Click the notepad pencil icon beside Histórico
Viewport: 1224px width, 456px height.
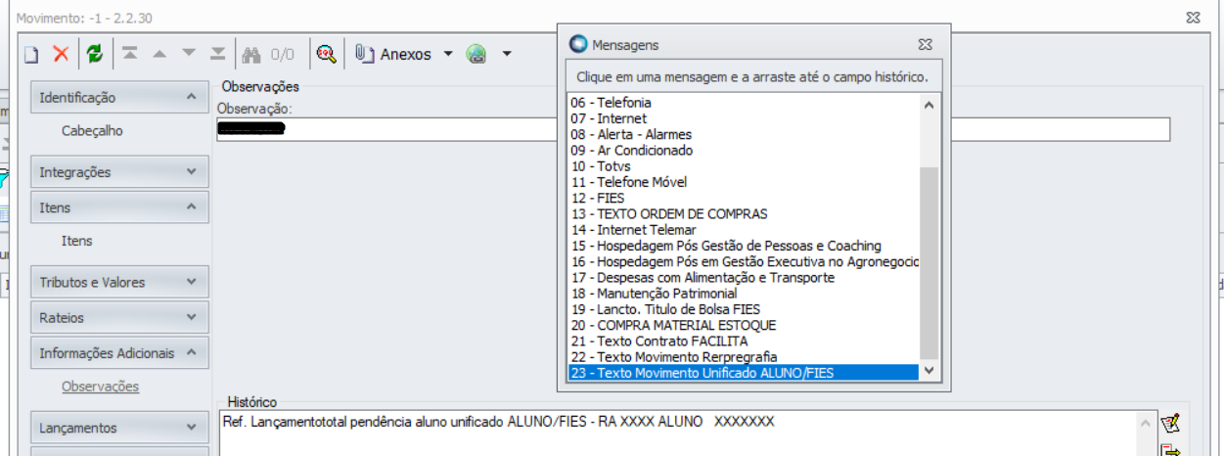click(x=1169, y=424)
